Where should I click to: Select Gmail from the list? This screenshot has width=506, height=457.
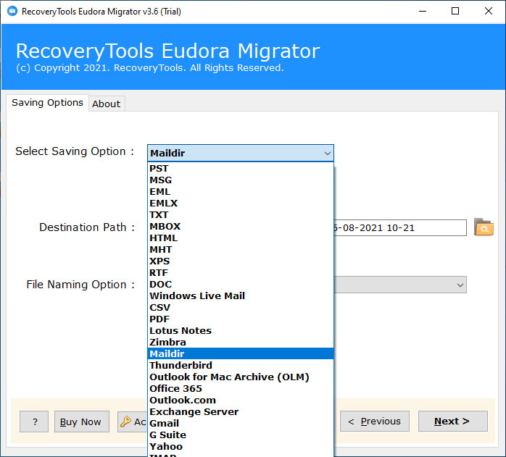point(241,424)
